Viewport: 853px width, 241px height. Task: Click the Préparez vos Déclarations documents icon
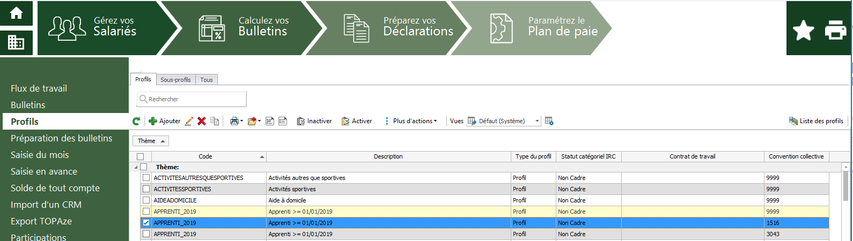[x=356, y=28]
